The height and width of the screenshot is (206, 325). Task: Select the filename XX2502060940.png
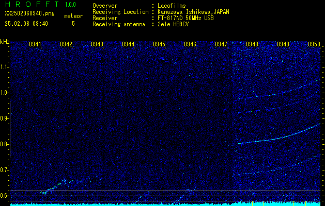[29, 14]
